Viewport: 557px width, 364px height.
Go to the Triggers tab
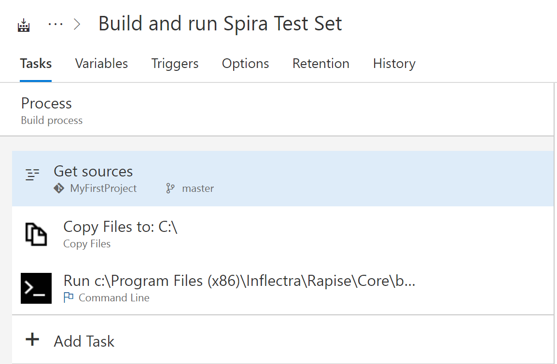(175, 64)
